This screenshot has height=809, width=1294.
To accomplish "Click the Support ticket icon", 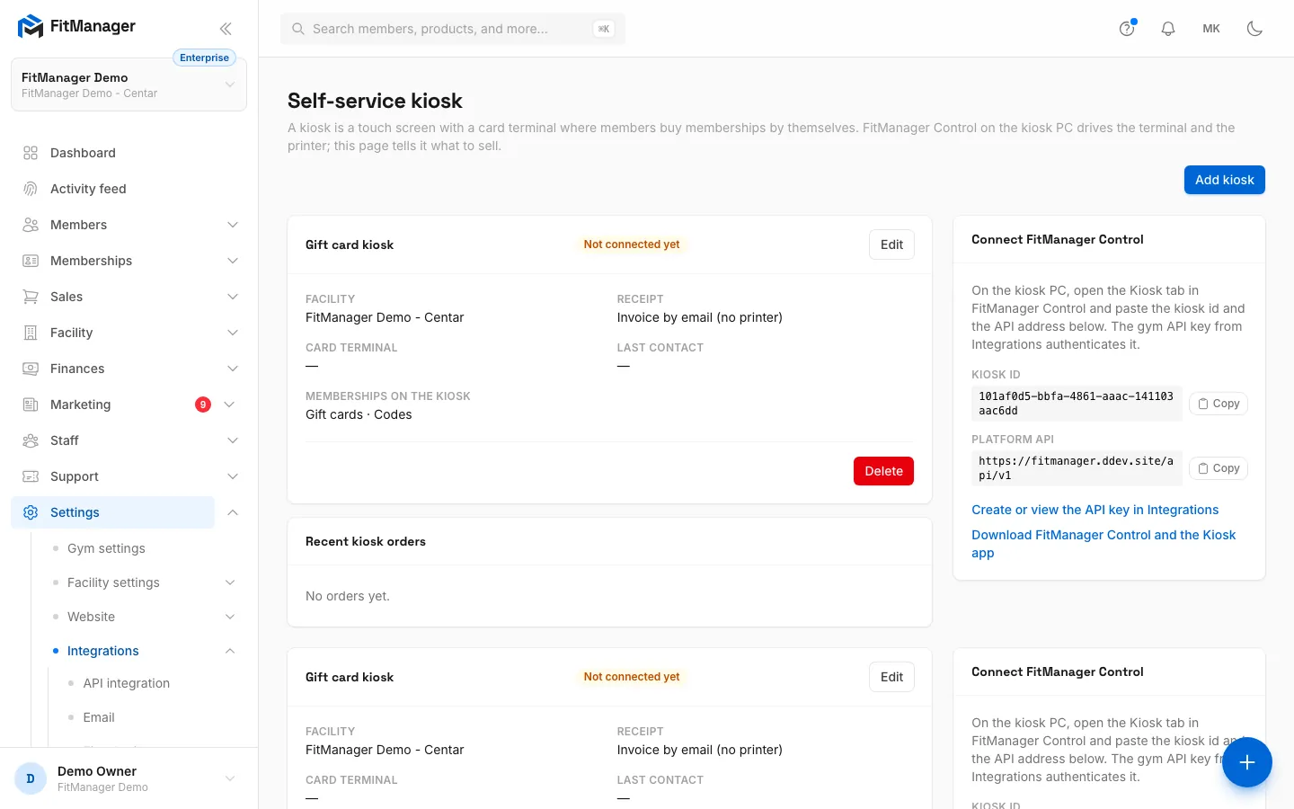I will click(x=31, y=476).
